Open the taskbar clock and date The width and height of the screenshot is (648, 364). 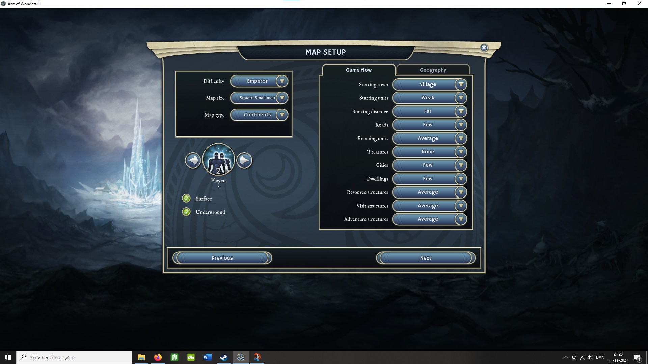coord(618,357)
